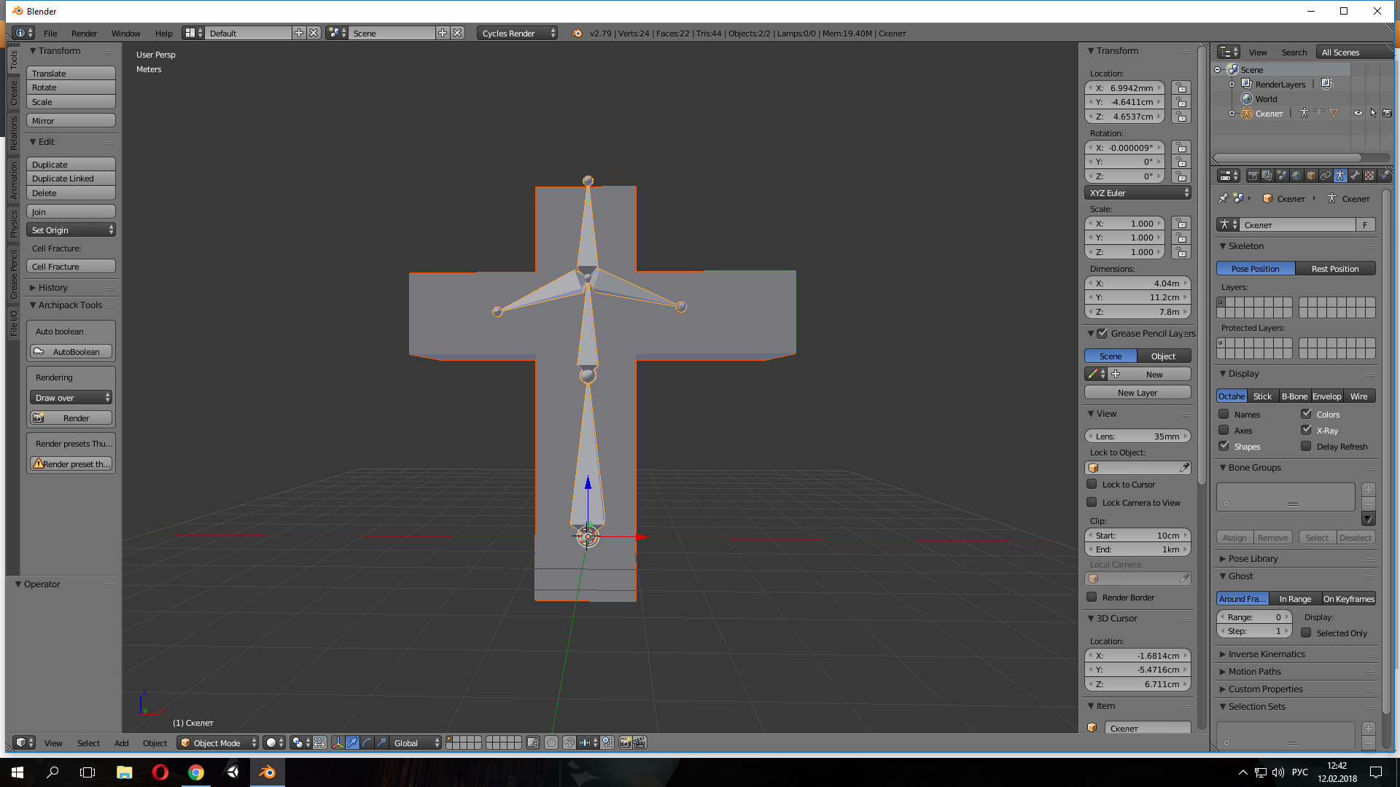Viewport: 1400px width, 787px height.
Task: Open the Bone properties tab icon
Action: (x=1355, y=176)
